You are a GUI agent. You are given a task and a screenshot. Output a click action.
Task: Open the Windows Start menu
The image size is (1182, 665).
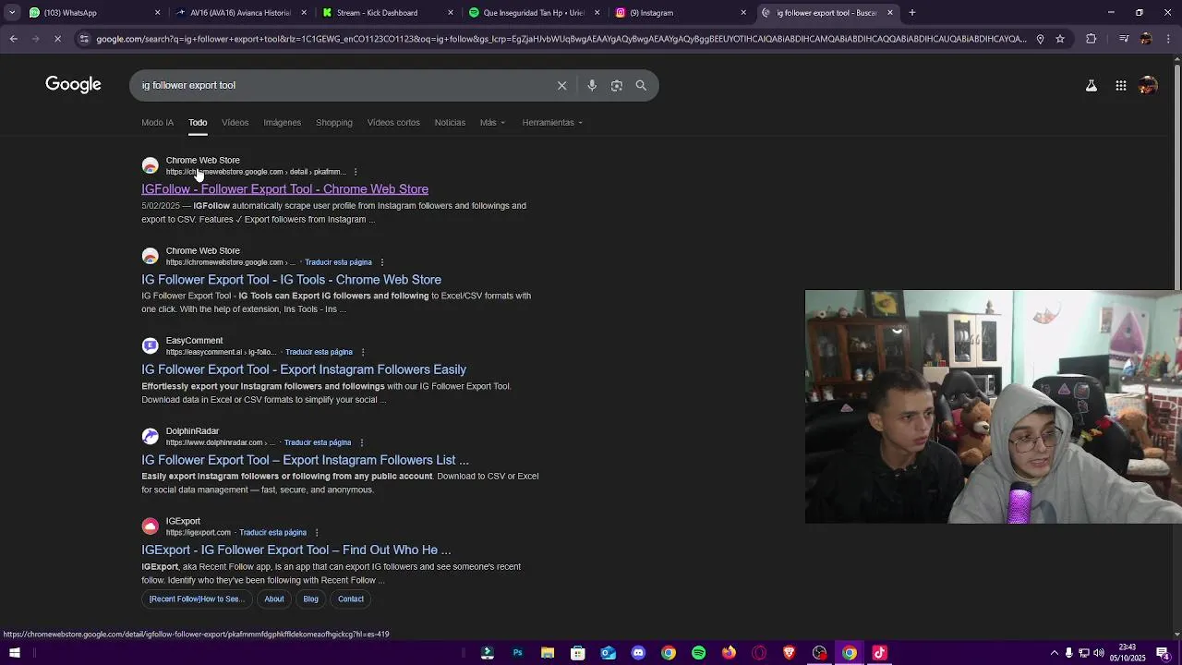coord(14,653)
